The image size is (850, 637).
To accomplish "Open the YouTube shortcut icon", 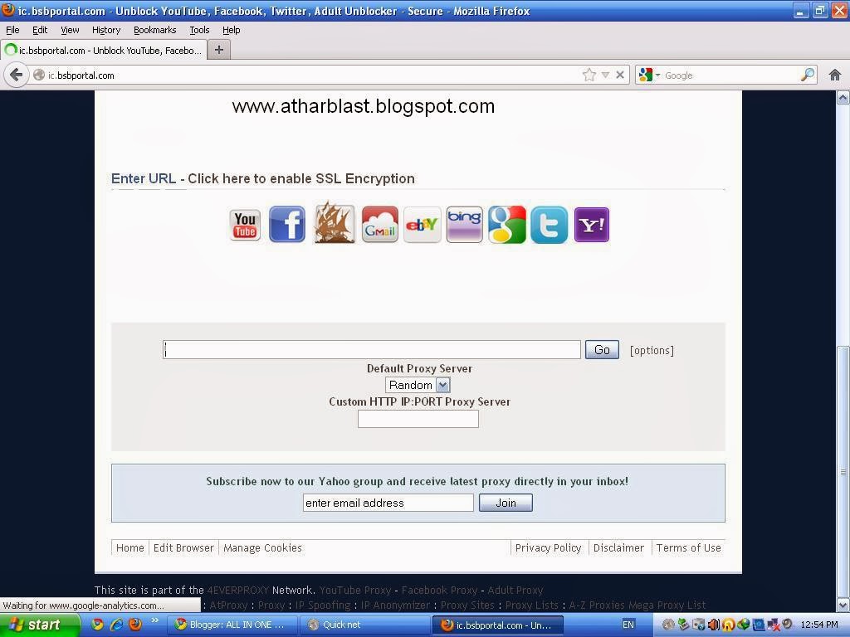I will (245, 225).
